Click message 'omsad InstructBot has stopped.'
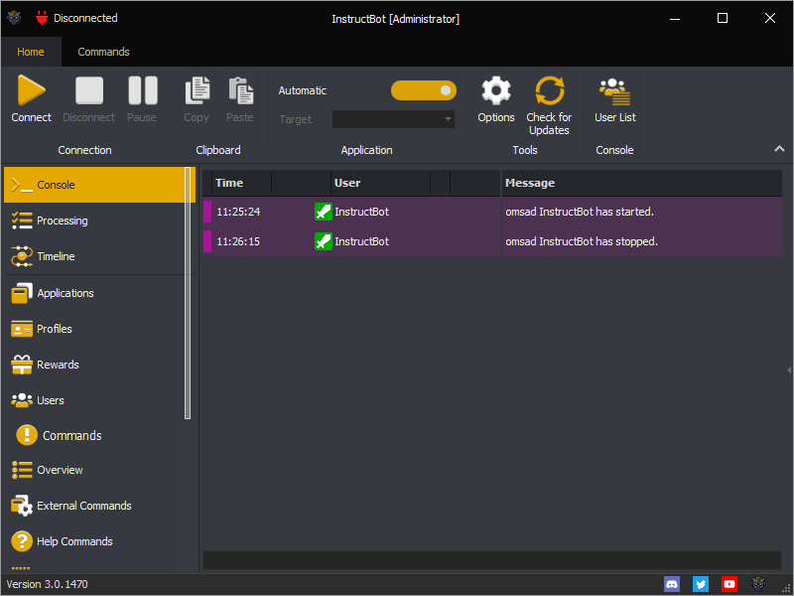This screenshot has height=596, width=794. click(582, 241)
